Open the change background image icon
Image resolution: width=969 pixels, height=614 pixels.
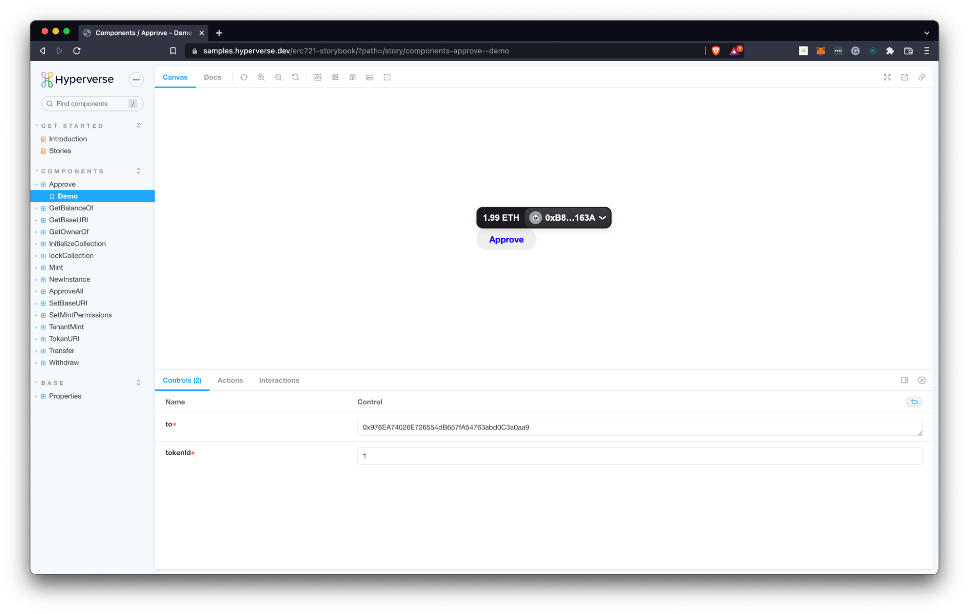click(318, 77)
